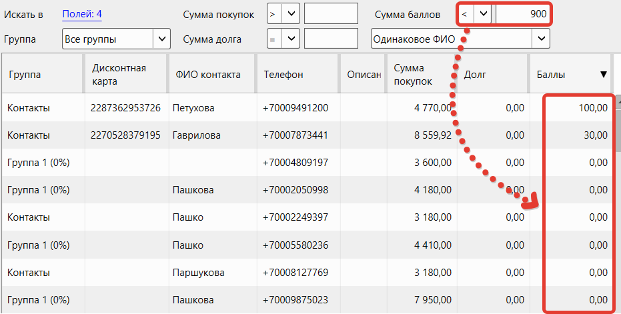
Task: Sort by the Дисконтная карта column header
Action: [x=126, y=75]
